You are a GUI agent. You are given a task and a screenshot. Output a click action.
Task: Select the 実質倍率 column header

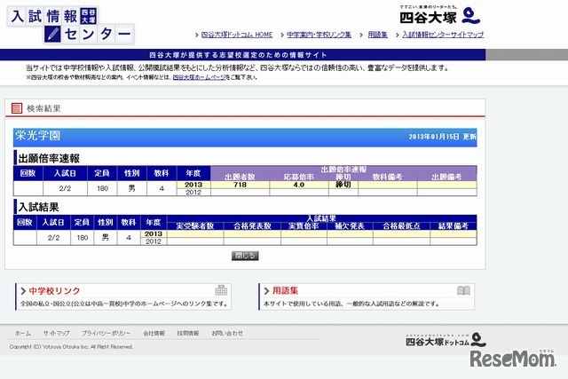304,226
